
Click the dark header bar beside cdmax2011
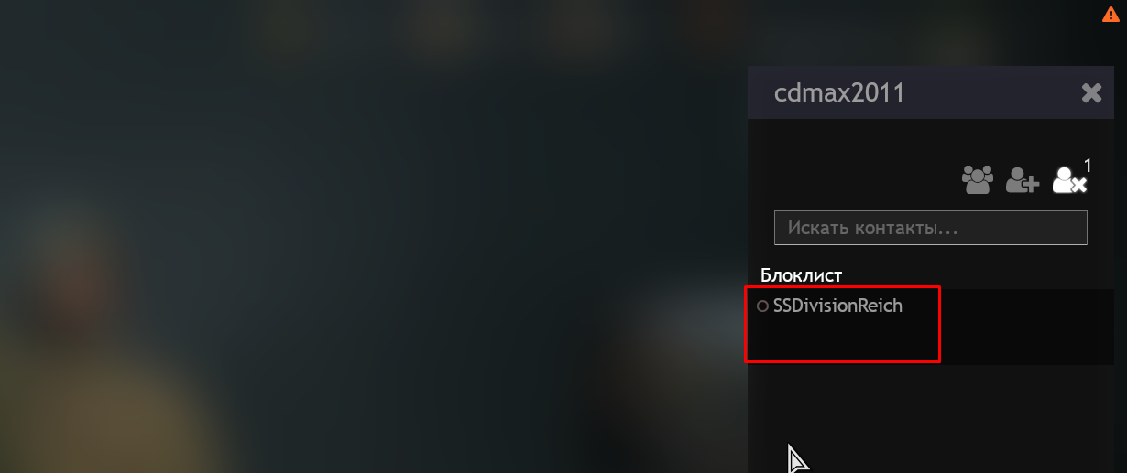pyautogui.click(x=990, y=92)
